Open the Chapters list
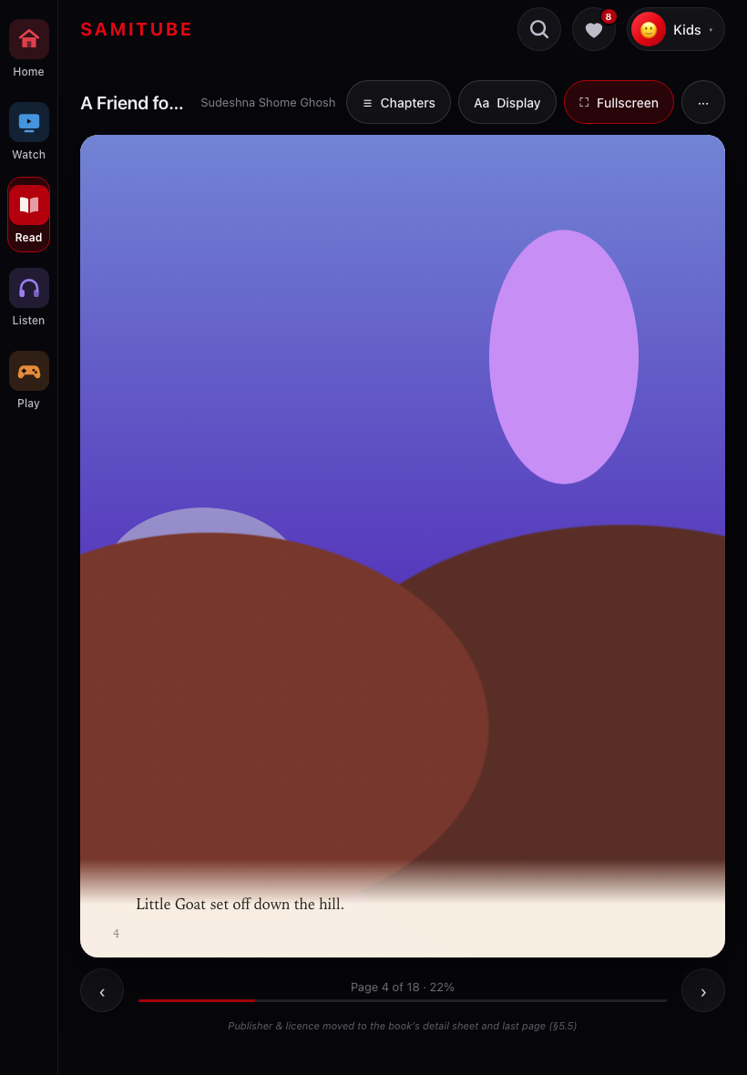Image resolution: width=747 pixels, height=1075 pixels. tap(398, 103)
